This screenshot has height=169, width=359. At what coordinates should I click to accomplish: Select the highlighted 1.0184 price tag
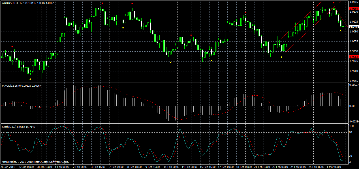pos(352,8)
